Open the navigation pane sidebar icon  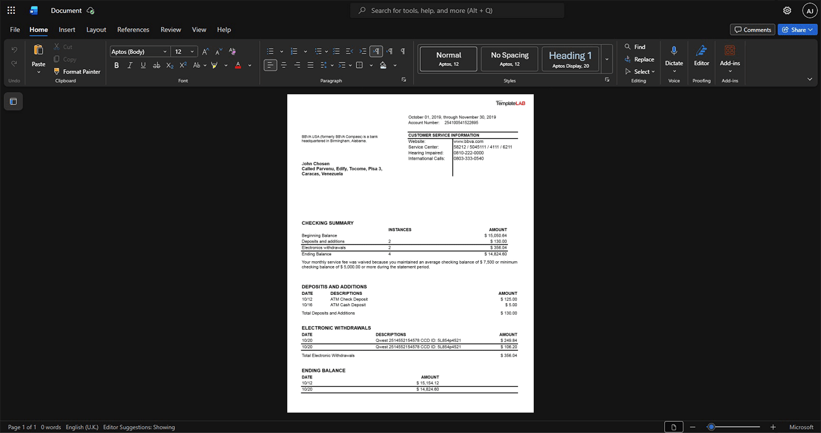click(x=13, y=101)
